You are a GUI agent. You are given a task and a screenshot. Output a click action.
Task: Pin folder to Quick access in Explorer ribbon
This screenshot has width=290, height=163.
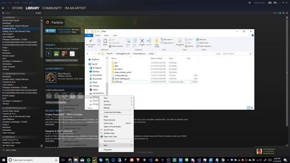point(91,43)
